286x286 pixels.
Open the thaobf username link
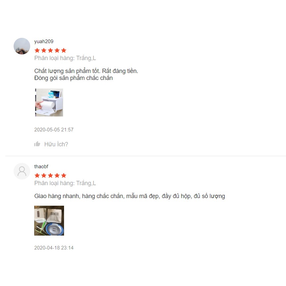41,167
